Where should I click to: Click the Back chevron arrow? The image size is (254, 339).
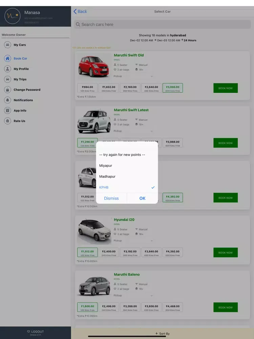75,12
